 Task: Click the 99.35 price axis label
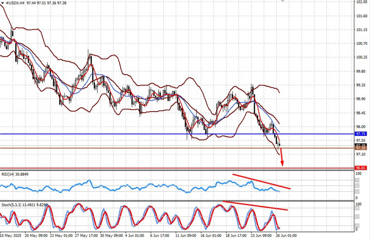361,85
